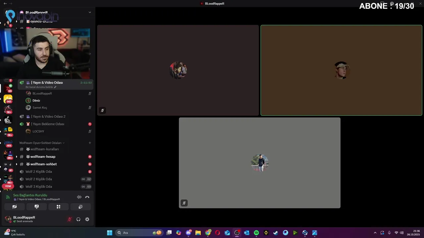Open yellow server icon with 147 badge

coord(8,99)
